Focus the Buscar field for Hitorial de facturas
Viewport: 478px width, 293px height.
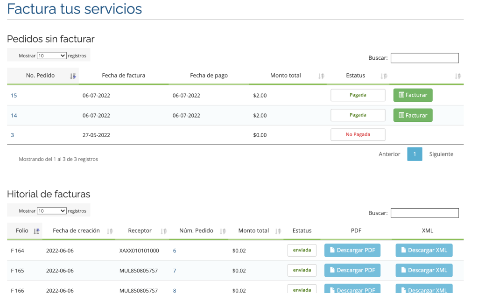point(425,213)
